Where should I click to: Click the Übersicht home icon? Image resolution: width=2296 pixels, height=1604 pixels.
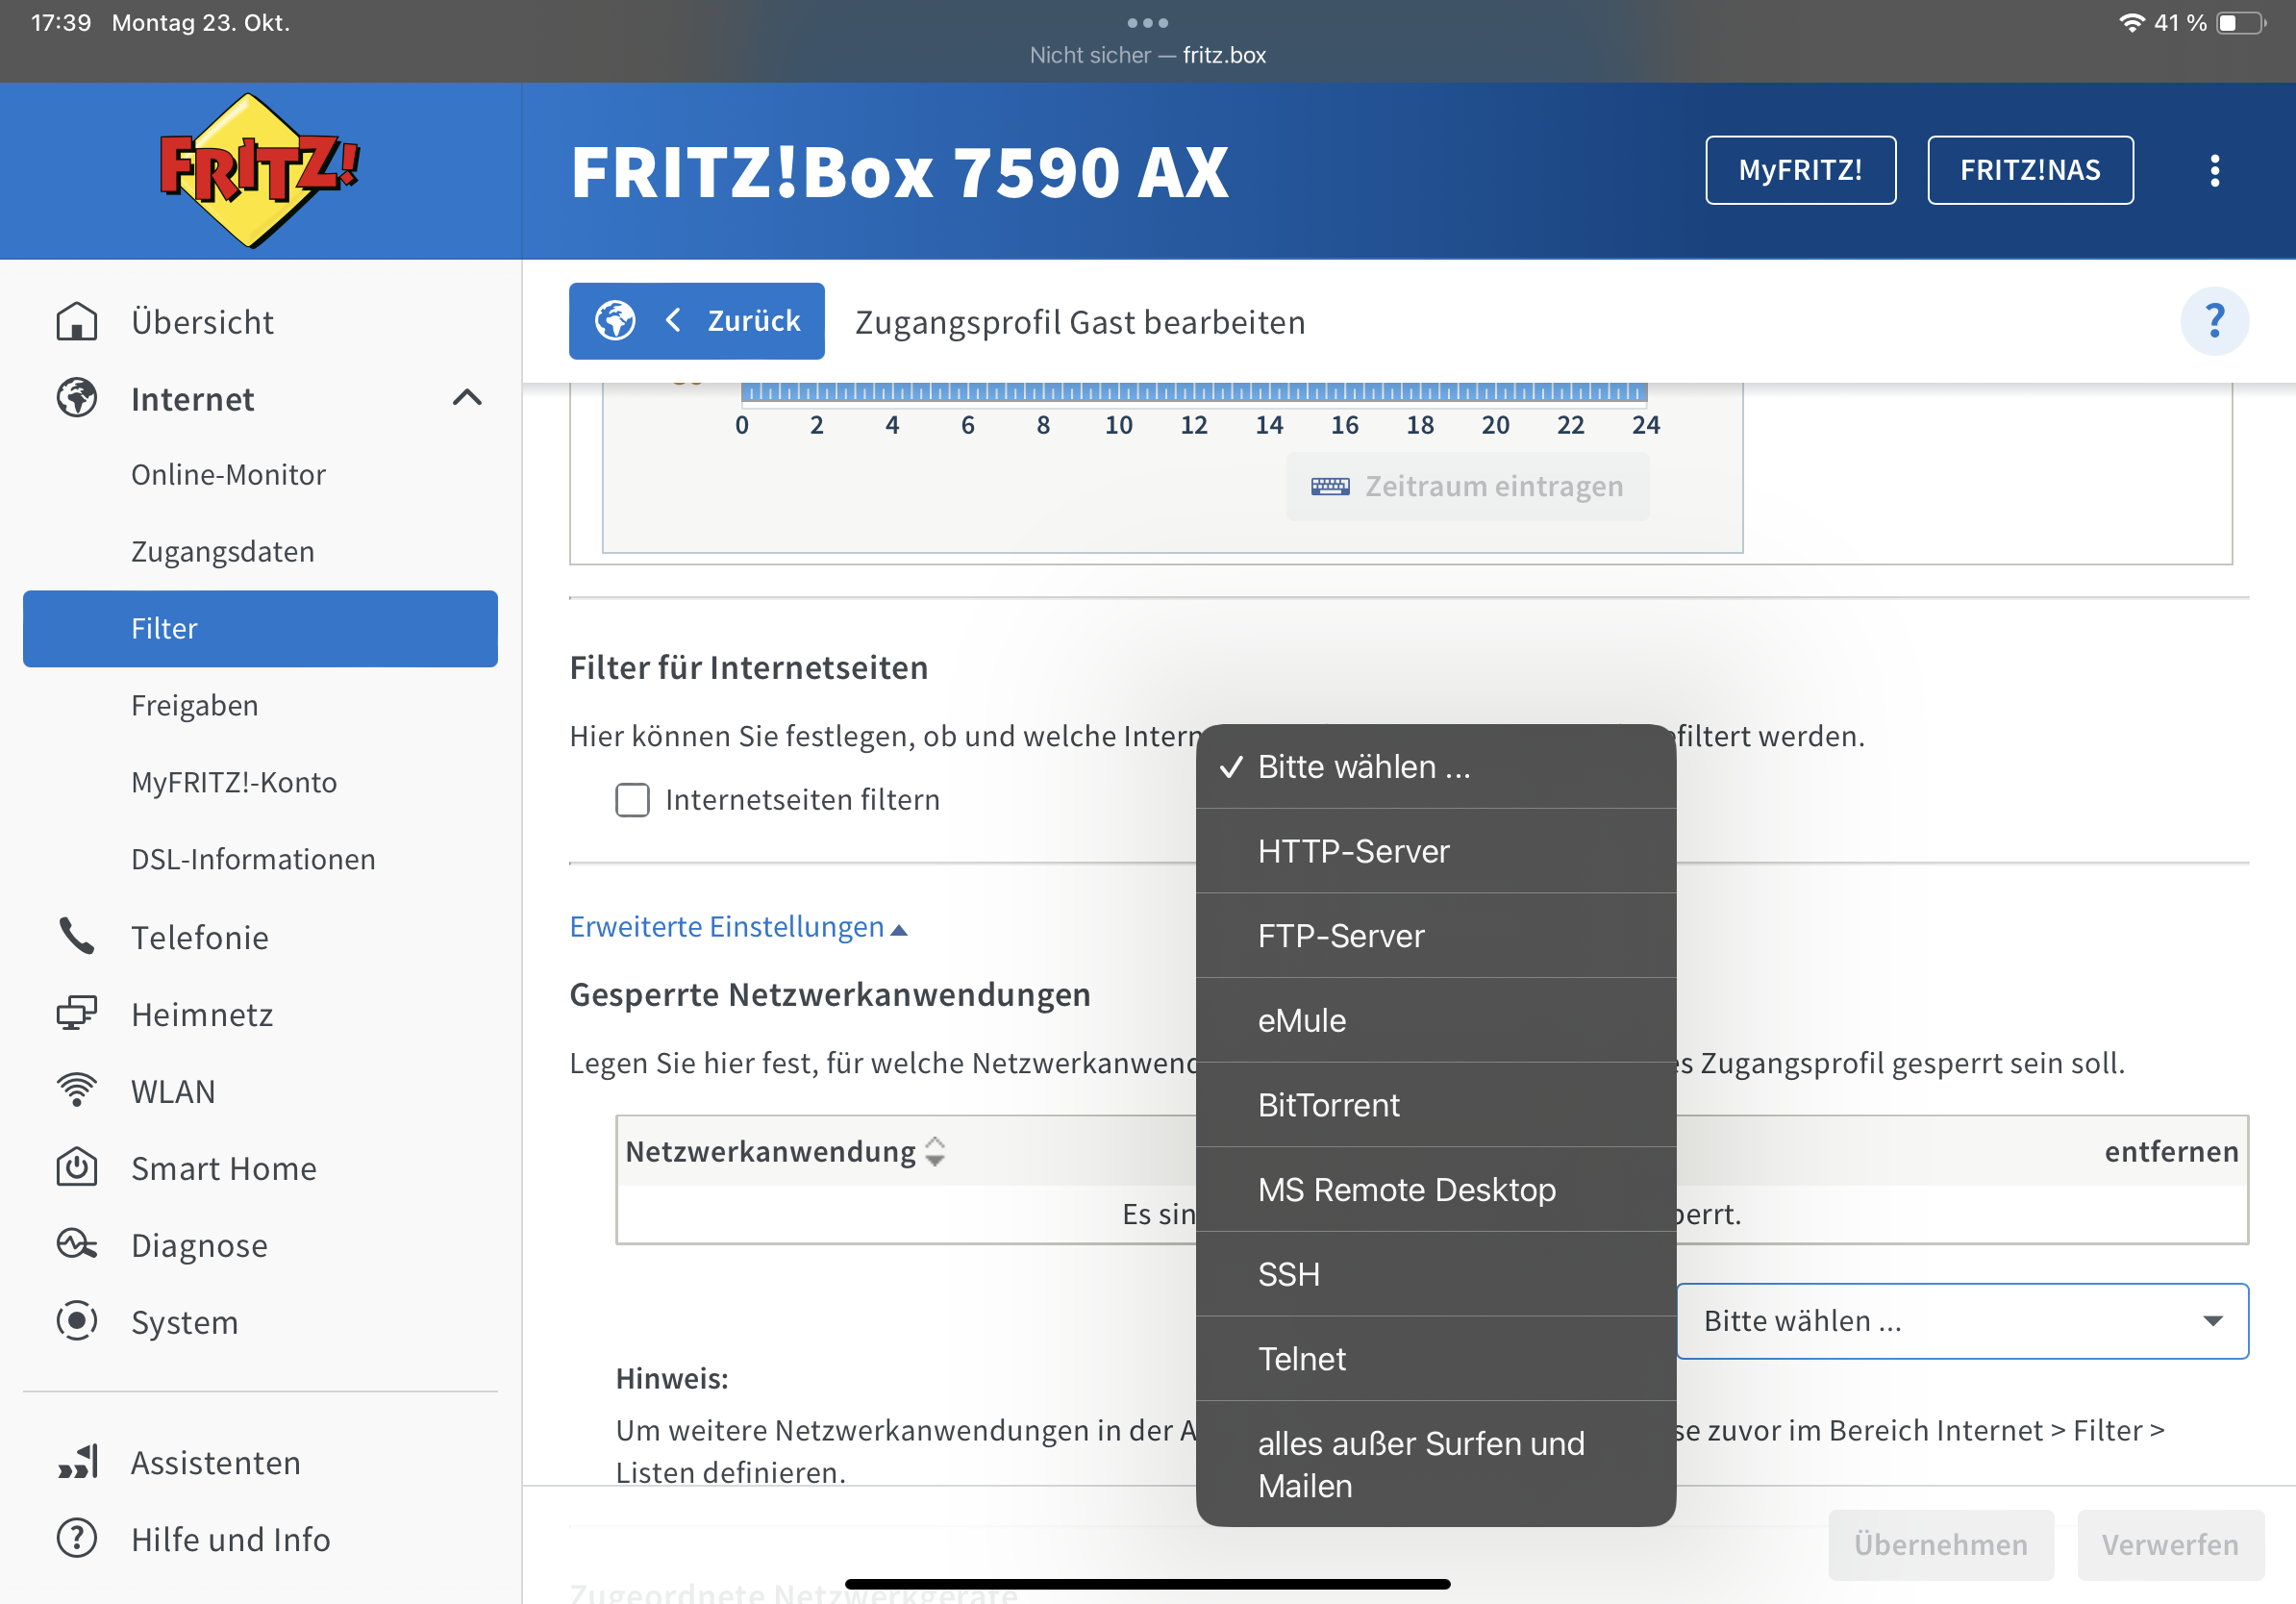click(x=76, y=322)
